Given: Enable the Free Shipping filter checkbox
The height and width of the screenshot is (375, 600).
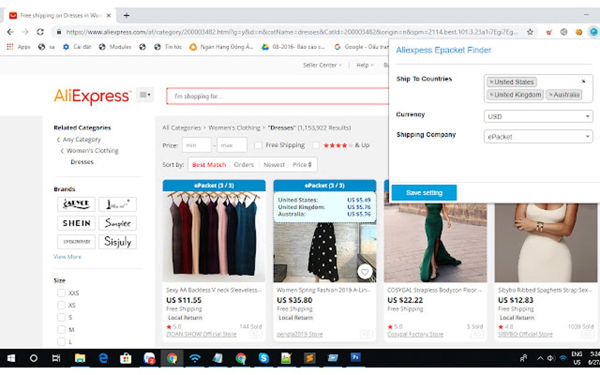Looking at the screenshot, I should (x=258, y=145).
